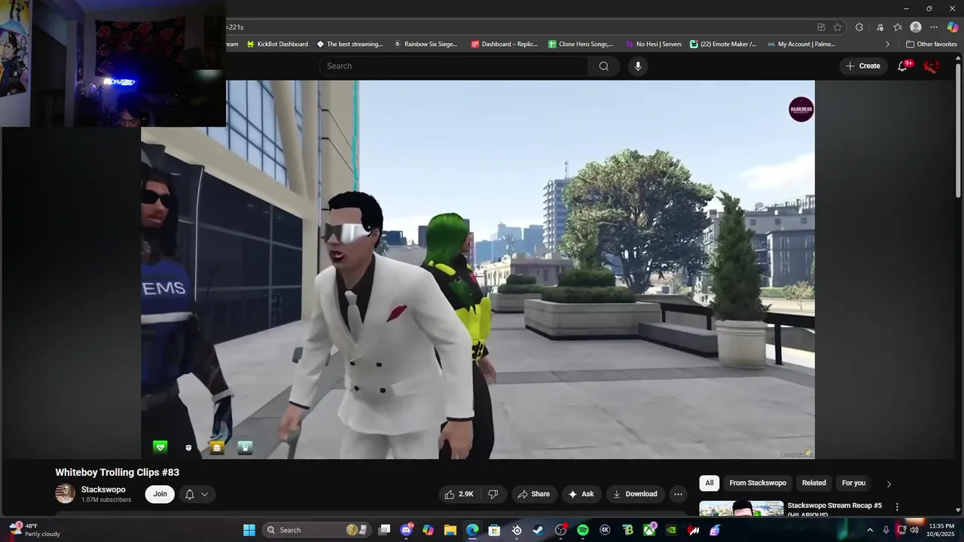
Task: Click the Ask button
Action: tap(581, 494)
